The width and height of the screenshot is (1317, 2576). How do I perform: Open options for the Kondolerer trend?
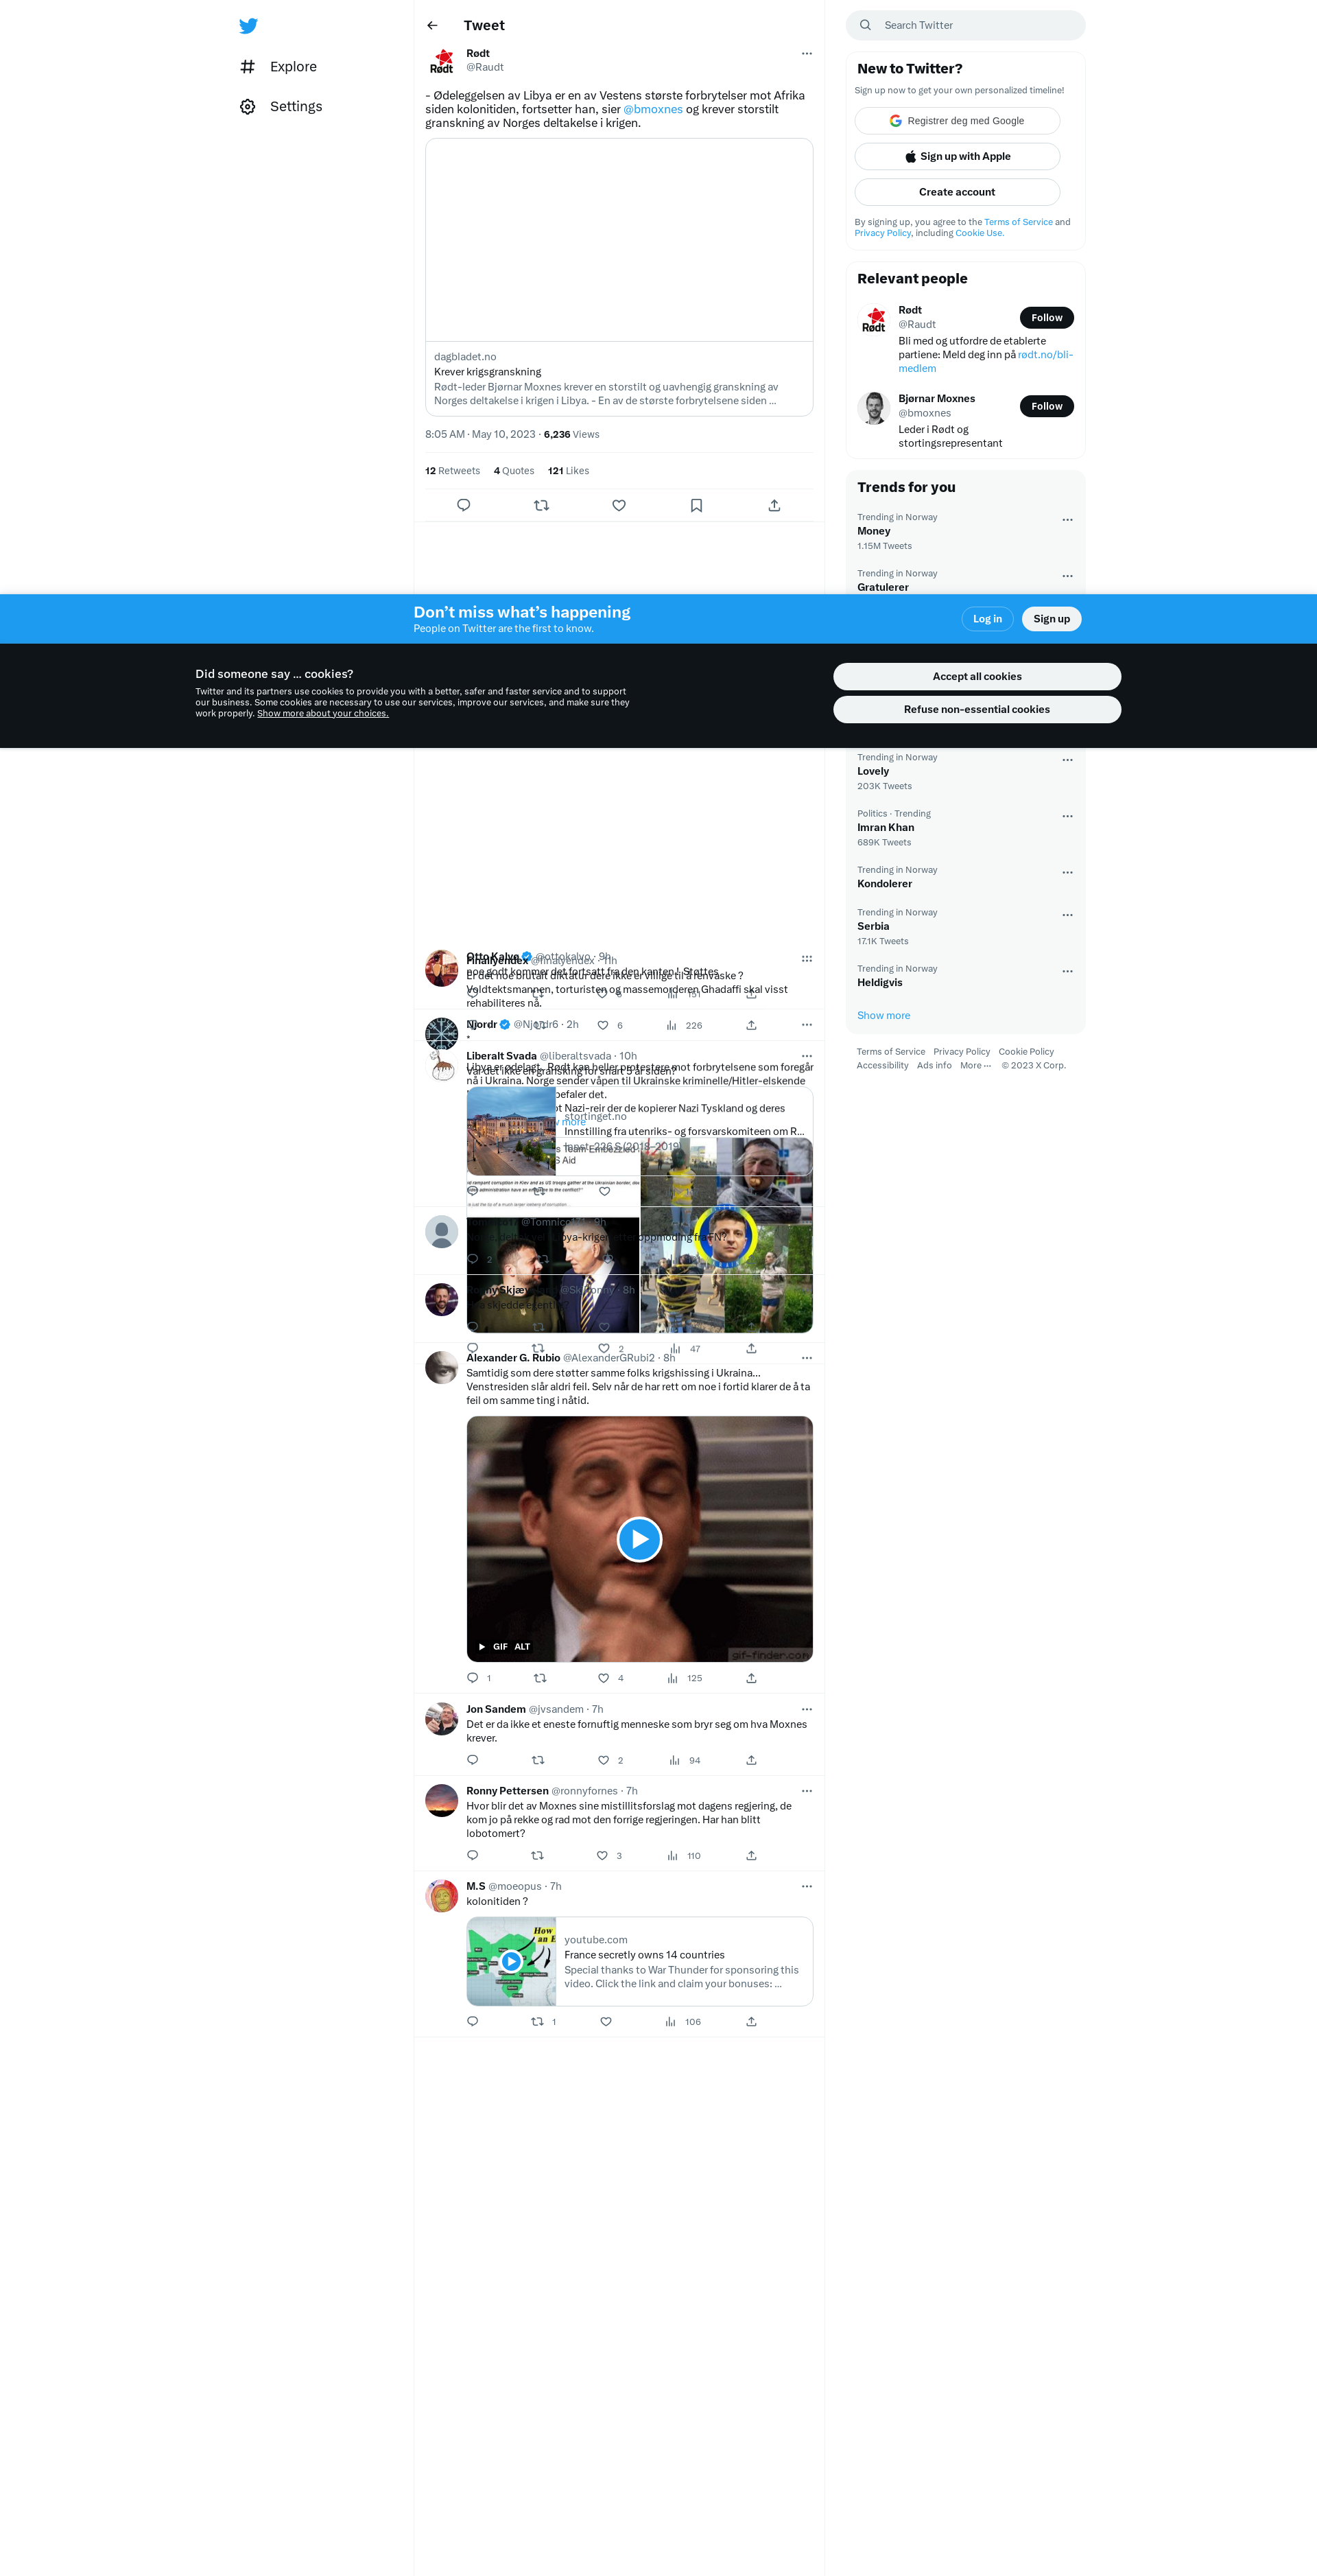coord(1067,873)
